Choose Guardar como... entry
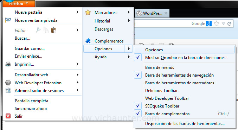The image size is (238, 130). [30, 48]
